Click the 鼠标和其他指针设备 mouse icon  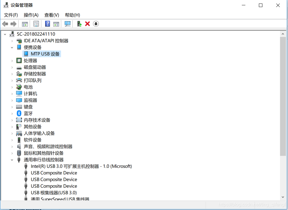(x=19, y=153)
